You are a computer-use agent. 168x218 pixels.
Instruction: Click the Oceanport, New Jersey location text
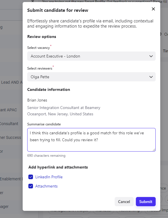coord(60,114)
